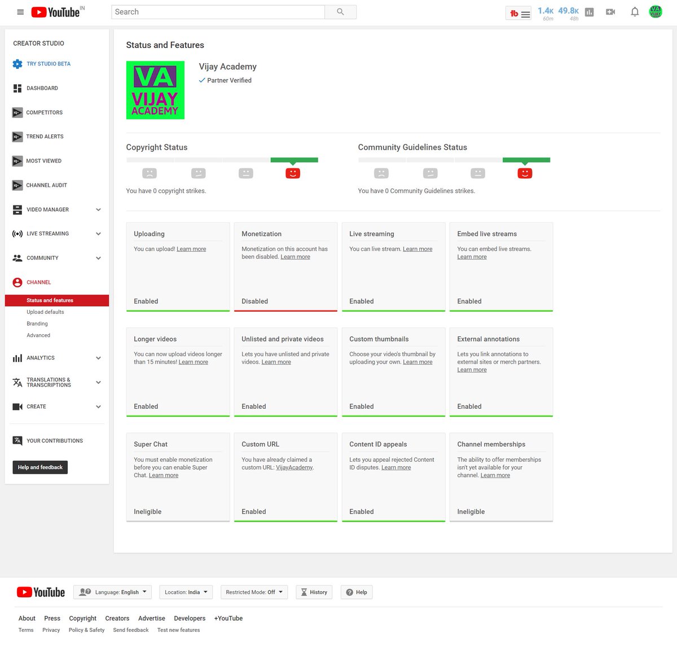The height and width of the screenshot is (647, 677).
Task: Click the Your Contributions icon
Action: click(x=17, y=441)
